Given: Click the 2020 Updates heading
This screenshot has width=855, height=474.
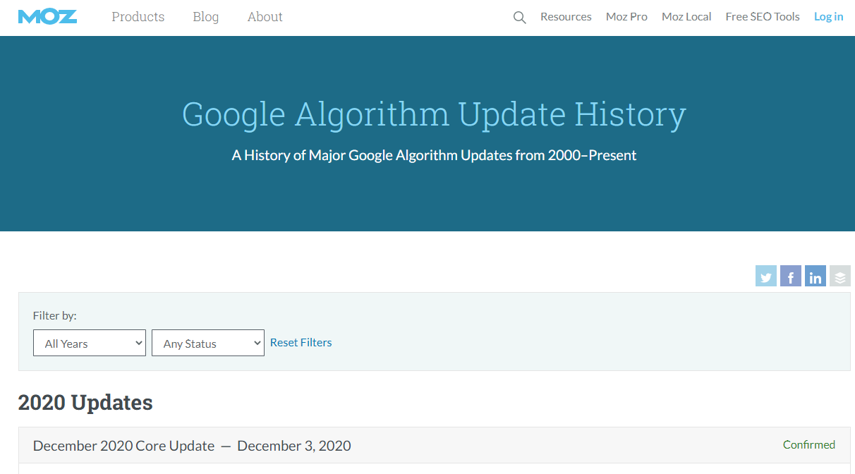Looking at the screenshot, I should [85, 403].
